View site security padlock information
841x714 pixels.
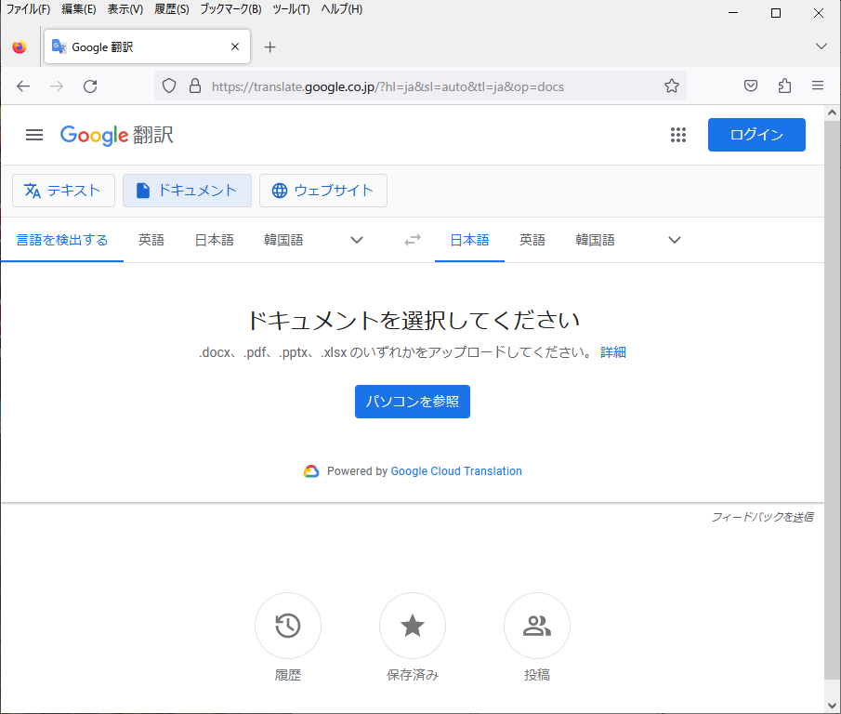pyautogui.click(x=195, y=86)
